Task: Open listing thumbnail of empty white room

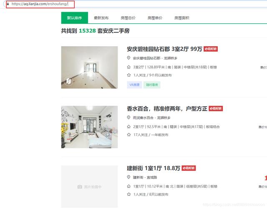Action: click(89, 67)
